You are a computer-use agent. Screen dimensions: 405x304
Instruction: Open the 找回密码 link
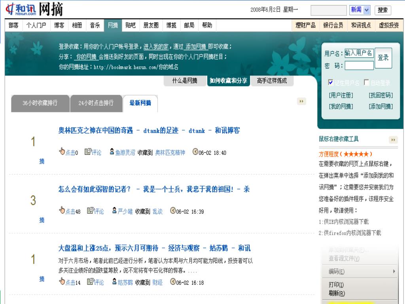tap(381, 95)
